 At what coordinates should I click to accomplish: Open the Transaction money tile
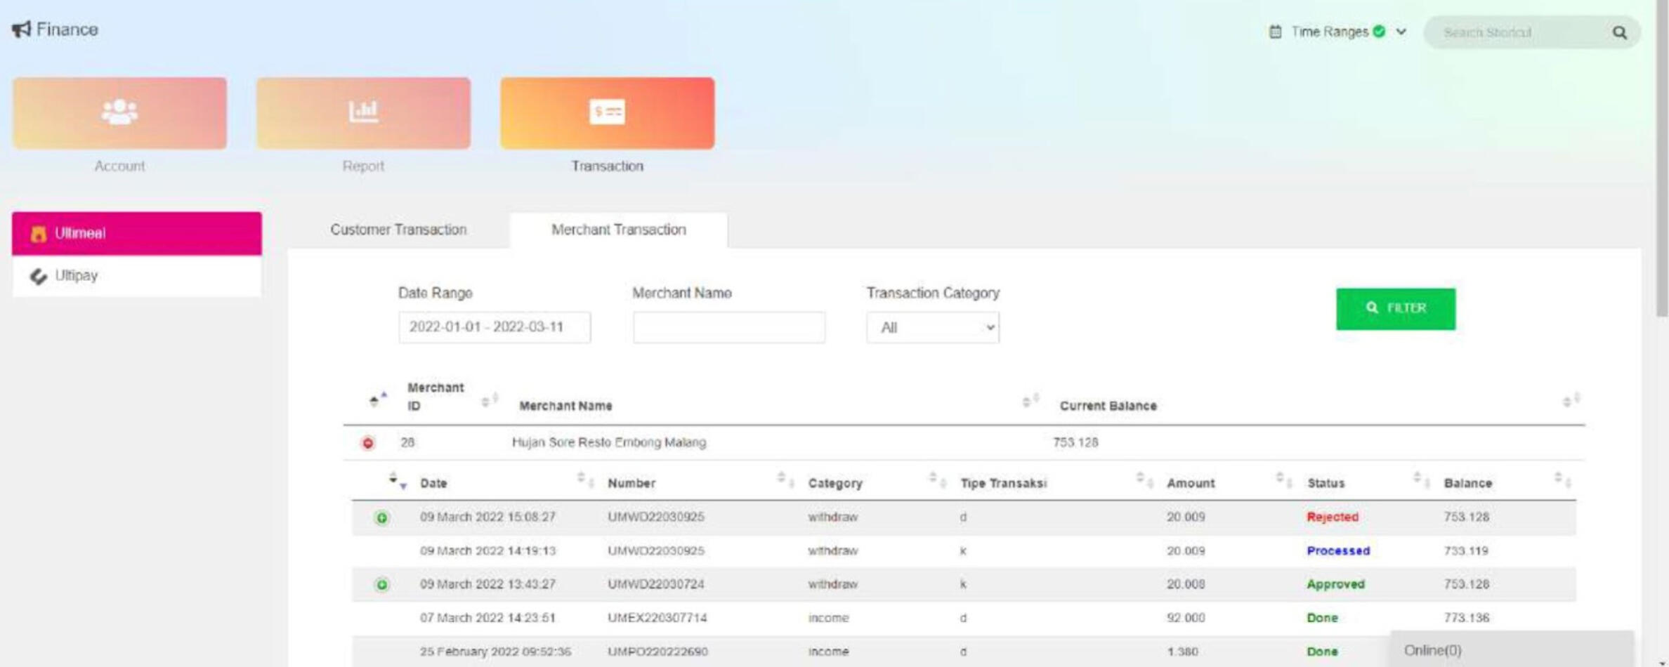tap(607, 113)
